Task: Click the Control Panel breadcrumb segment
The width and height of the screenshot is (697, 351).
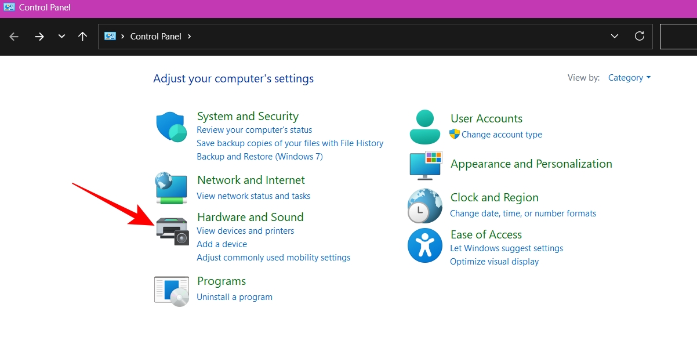Action: click(156, 36)
